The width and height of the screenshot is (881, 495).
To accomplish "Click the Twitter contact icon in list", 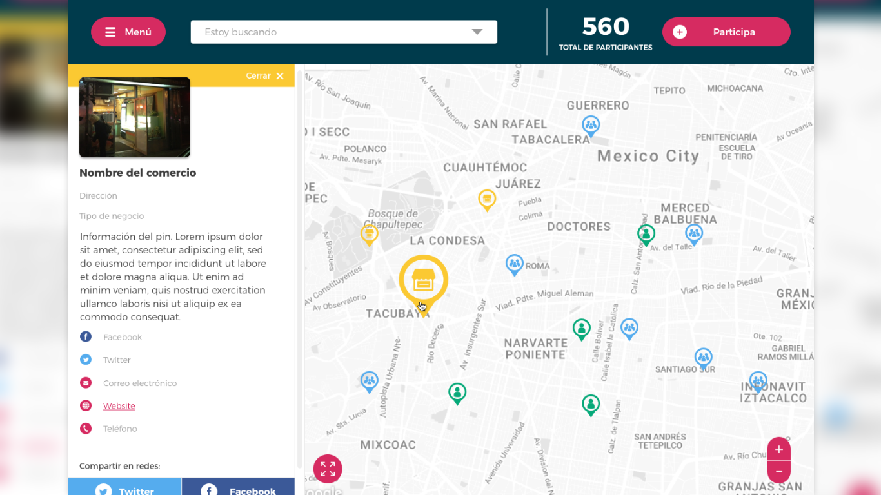I will (86, 360).
